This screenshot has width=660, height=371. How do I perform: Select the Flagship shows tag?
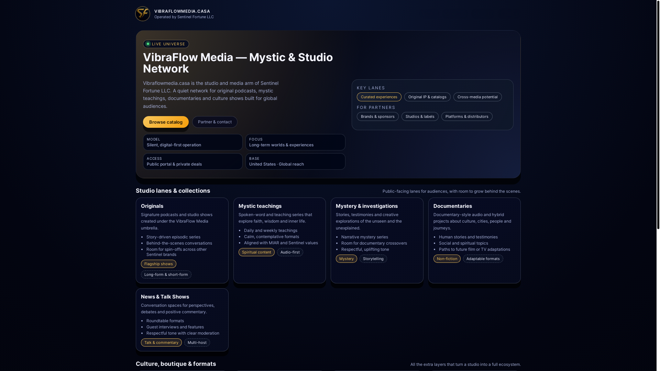pyautogui.click(x=158, y=264)
